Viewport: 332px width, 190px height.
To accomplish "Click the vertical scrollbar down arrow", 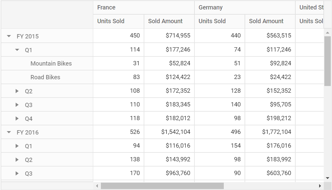I will coord(327,178).
